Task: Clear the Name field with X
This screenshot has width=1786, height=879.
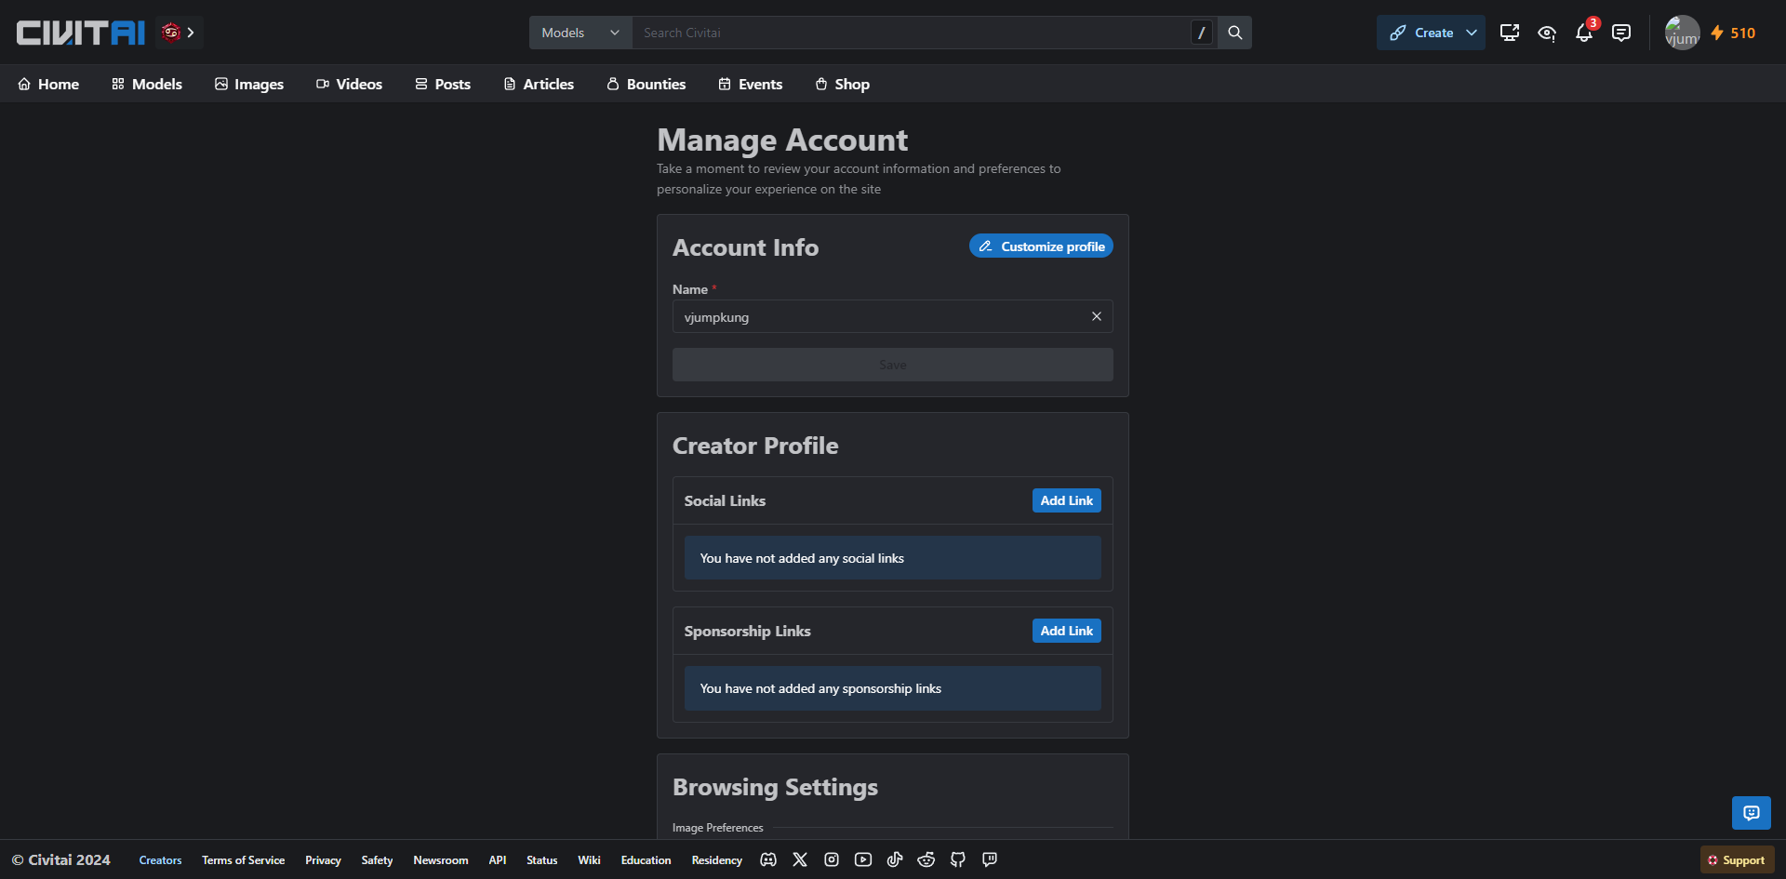Action: coord(1097,316)
